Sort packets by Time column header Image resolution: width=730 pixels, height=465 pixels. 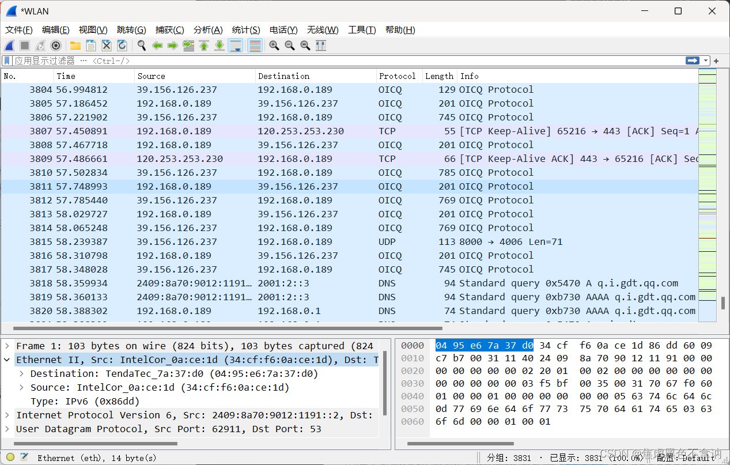[x=94, y=76]
